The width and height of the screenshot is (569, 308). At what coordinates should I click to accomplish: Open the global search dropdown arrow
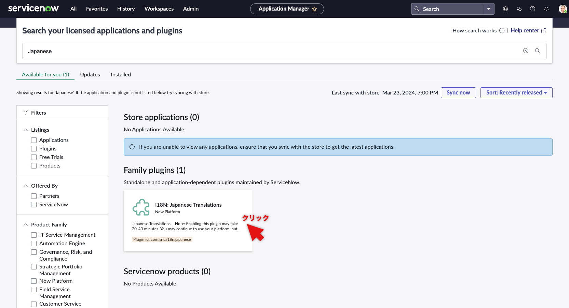[x=489, y=9]
